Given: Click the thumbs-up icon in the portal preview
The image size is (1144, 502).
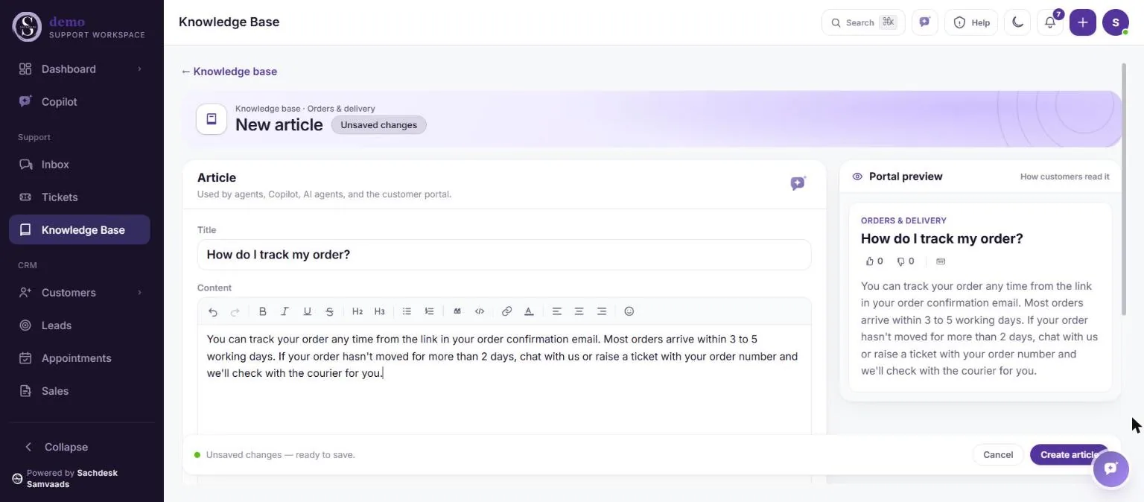Looking at the screenshot, I should pos(869,261).
